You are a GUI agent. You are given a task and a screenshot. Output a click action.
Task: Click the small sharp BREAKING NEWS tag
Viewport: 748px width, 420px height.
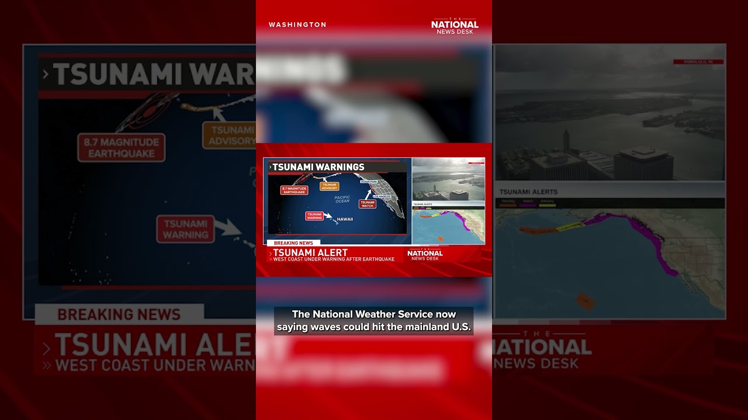click(x=293, y=243)
